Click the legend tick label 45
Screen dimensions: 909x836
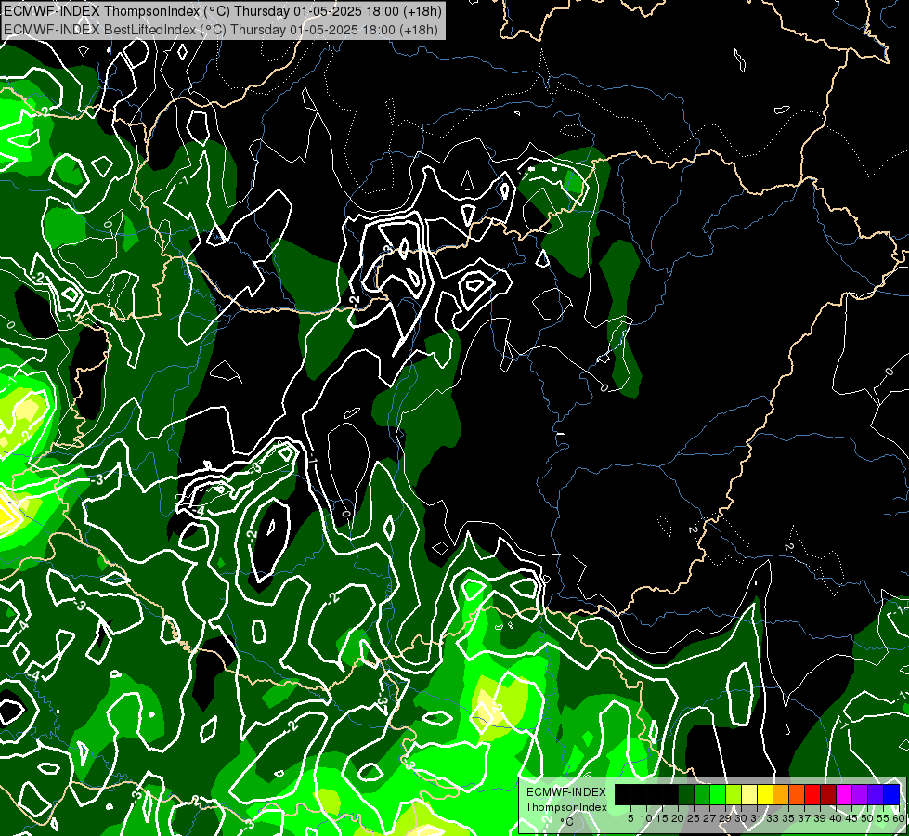pos(851,818)
